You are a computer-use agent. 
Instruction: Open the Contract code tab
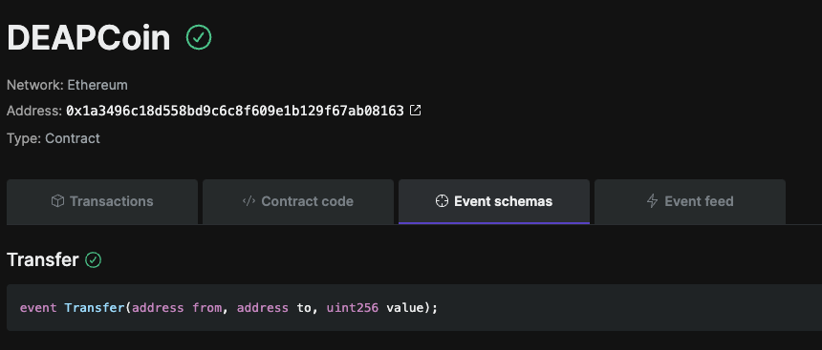point(298,202)
